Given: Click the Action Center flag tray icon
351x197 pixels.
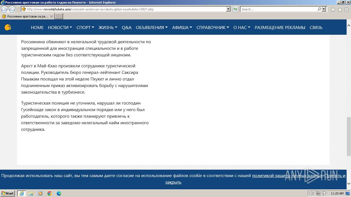Looking at the screenshot, I should click(325, 193).
